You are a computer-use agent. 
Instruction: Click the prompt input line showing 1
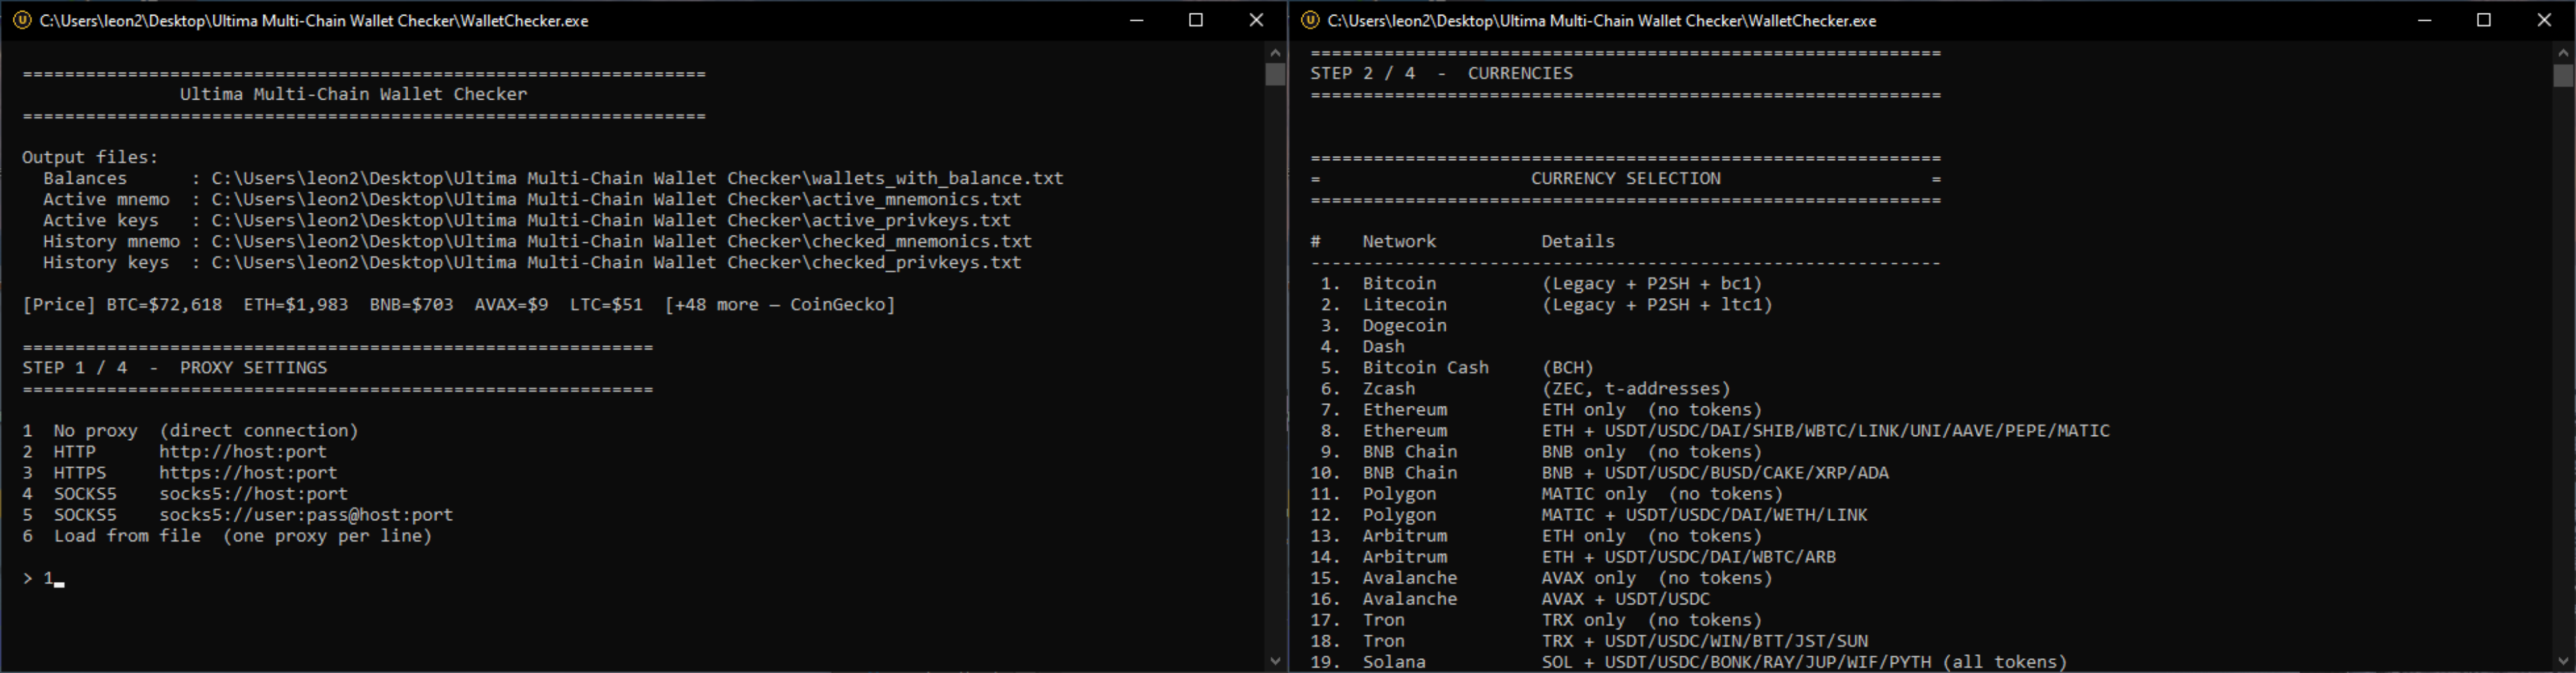coord(44,578)
